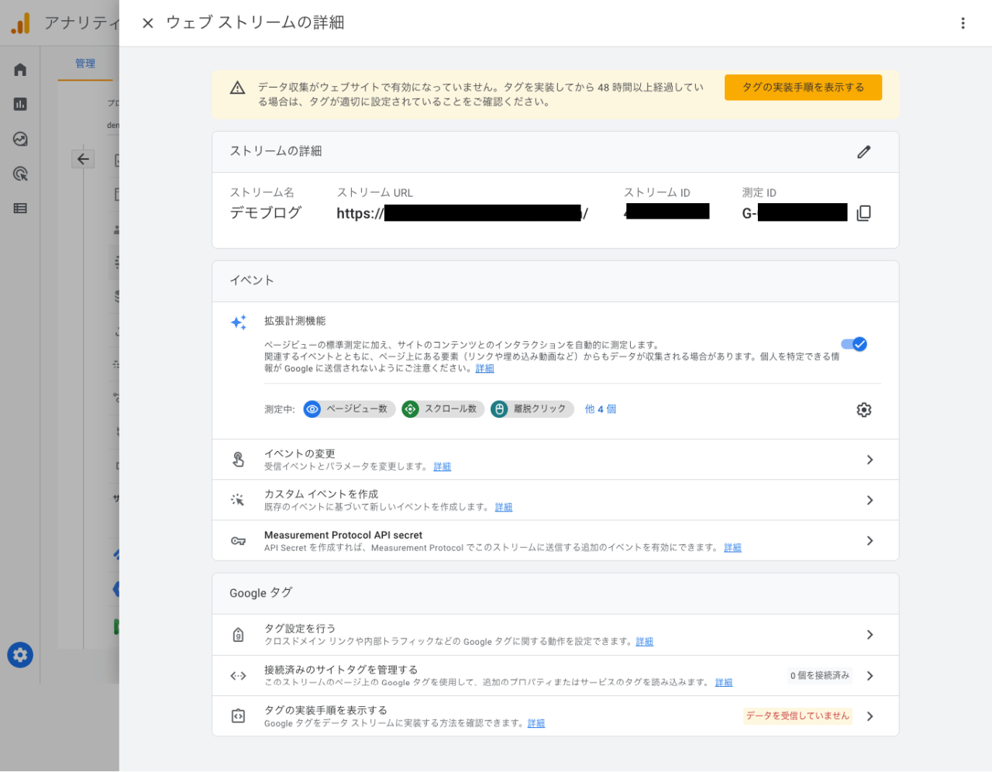Copy the measurement ID with copy icon
Viewport: 992px width, 772px height.
pos(863,213)
